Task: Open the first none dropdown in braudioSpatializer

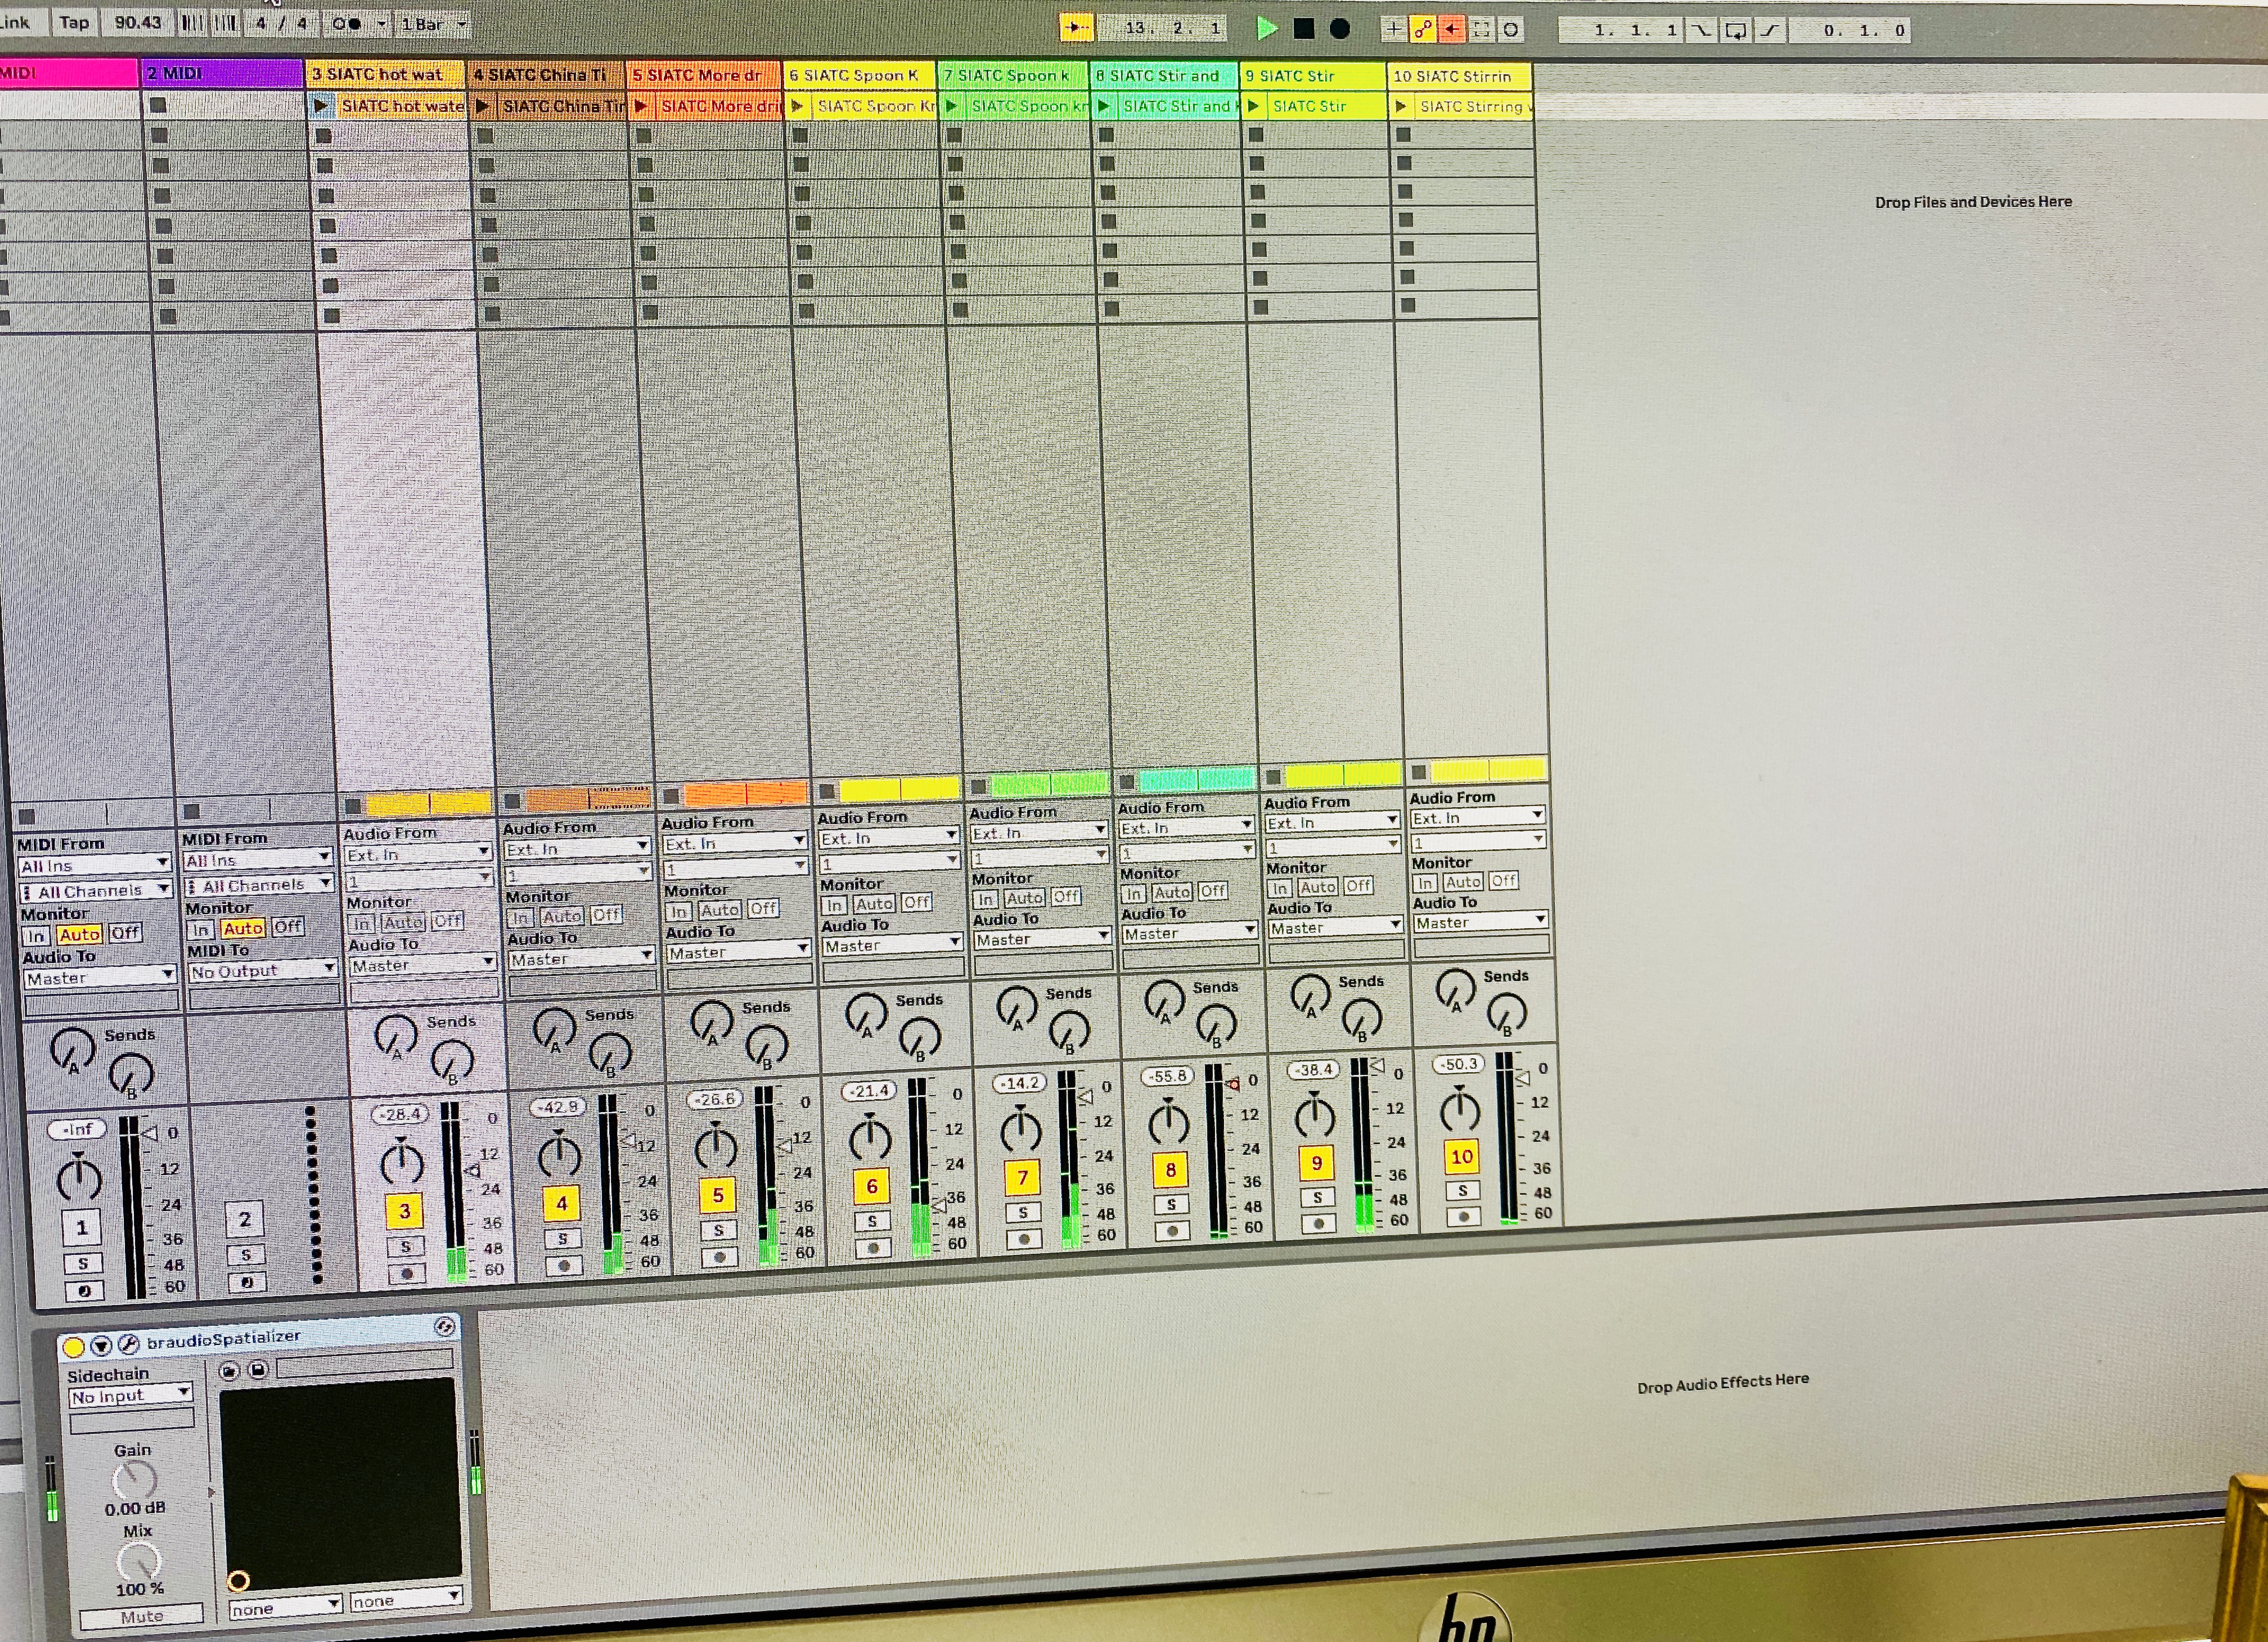Action: point(285,1607)
